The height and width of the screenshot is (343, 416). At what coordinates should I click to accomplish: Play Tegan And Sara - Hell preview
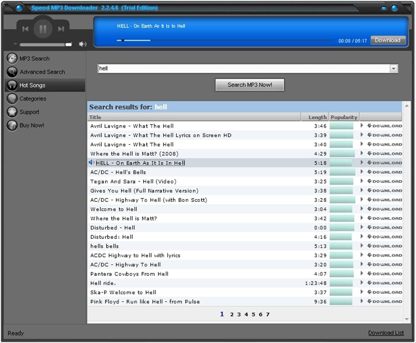point(361,181)
